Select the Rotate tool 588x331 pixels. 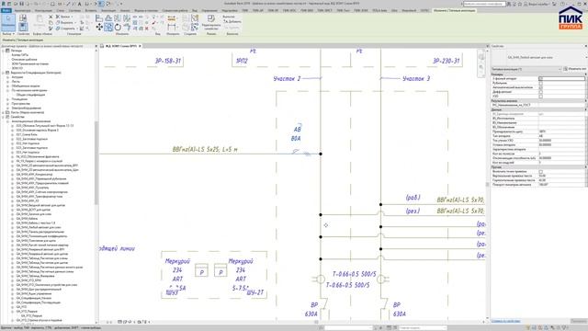pyautogui.click(x=118, y=27)
